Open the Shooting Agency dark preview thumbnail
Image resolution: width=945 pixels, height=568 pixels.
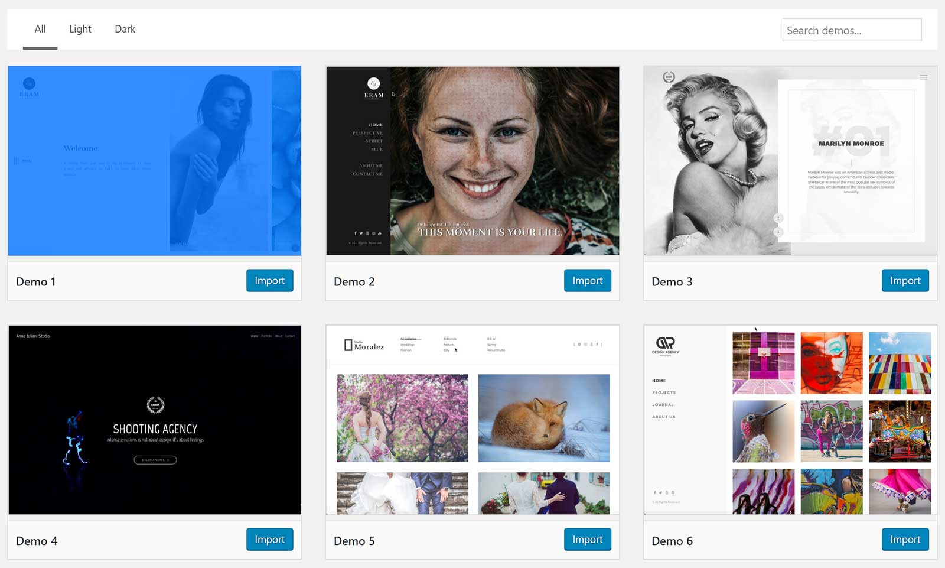(155, 420)
